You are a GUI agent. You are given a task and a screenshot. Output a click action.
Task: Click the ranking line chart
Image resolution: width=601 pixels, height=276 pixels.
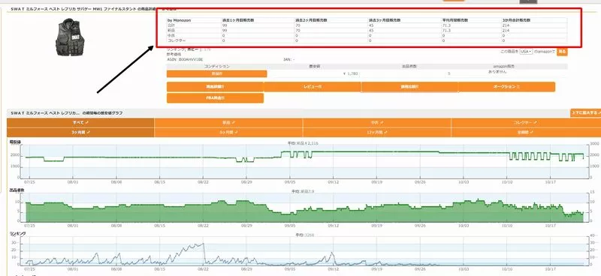click(x=306, y=250)
